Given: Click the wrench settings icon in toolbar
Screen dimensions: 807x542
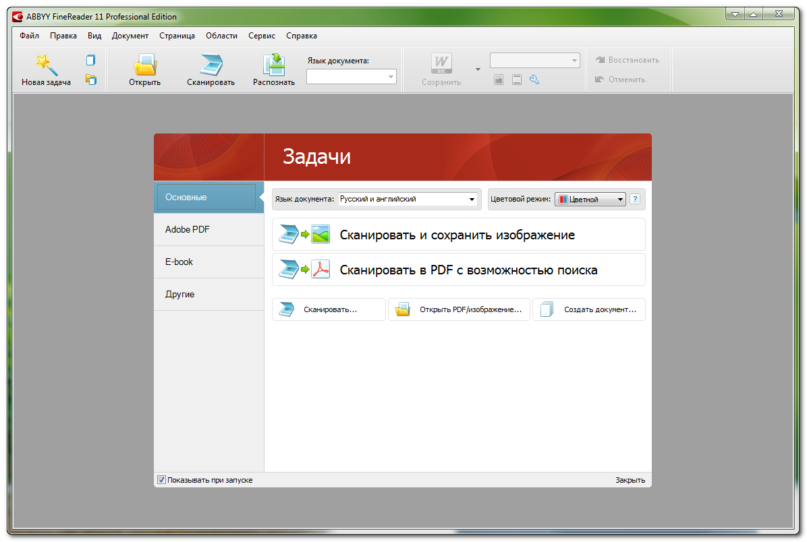Looking at the screenshot, I should coord(534,80).
